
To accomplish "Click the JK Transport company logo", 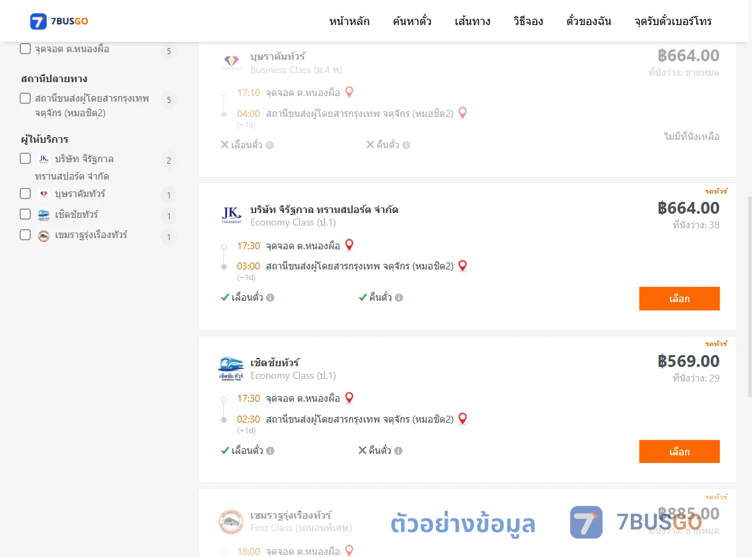I will [232, 215].
